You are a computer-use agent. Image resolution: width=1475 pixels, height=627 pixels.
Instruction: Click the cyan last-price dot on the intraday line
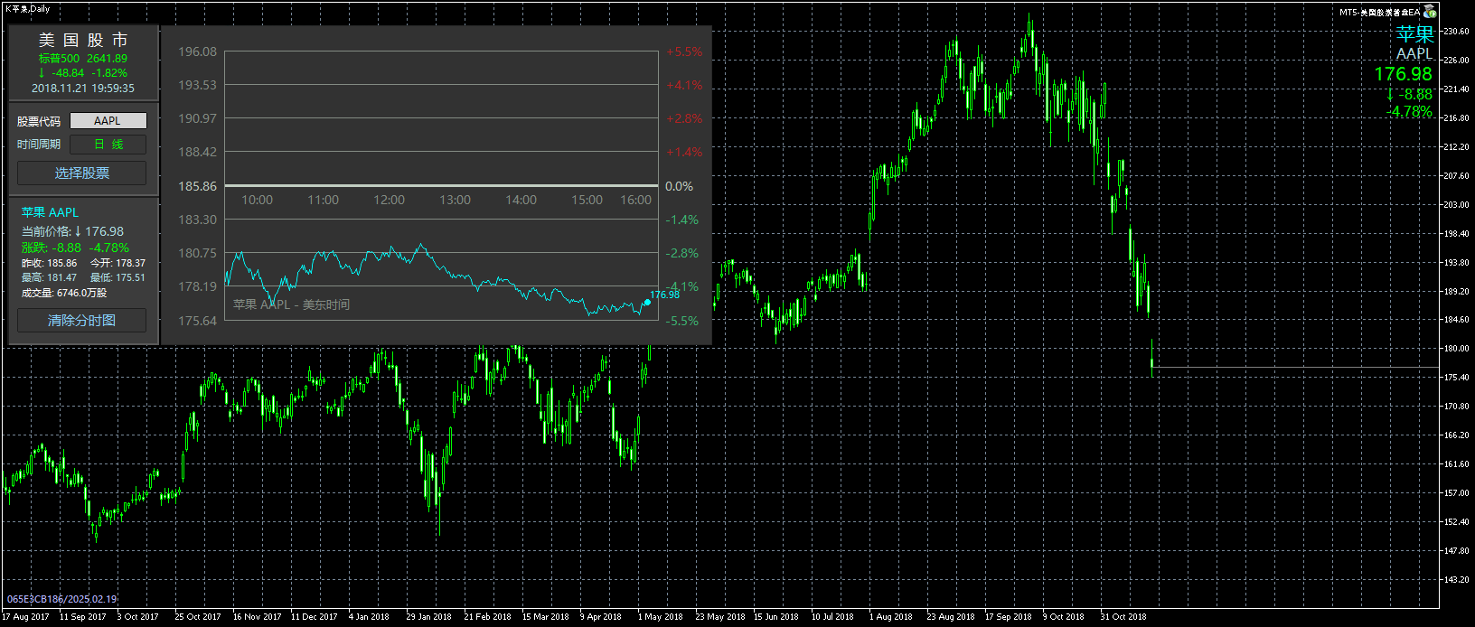click(x=647, y=303)
